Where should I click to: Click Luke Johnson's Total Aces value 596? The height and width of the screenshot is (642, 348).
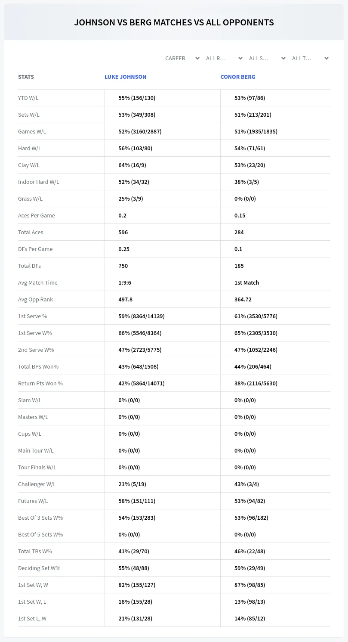[123, 232]
